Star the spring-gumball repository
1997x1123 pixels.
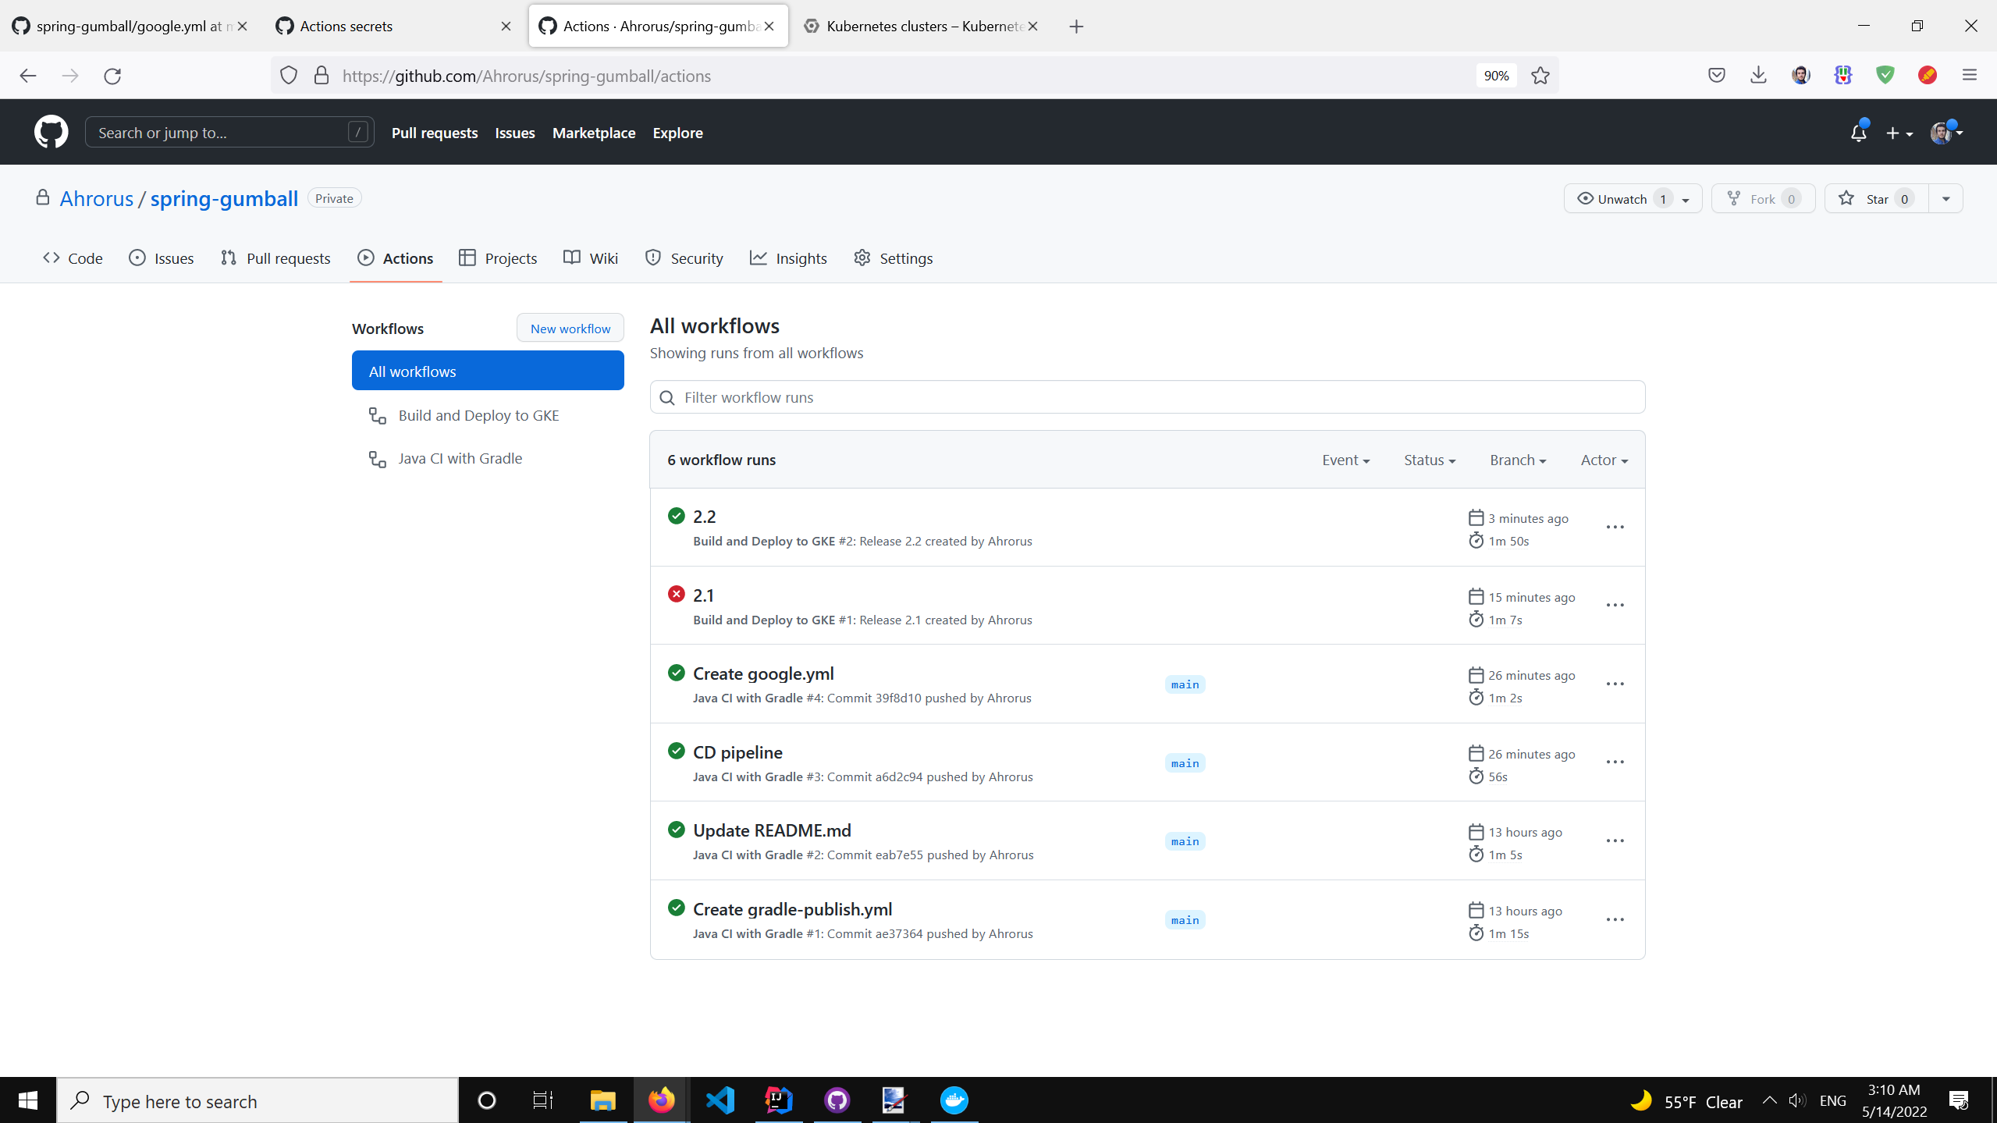click(1875, 199)
